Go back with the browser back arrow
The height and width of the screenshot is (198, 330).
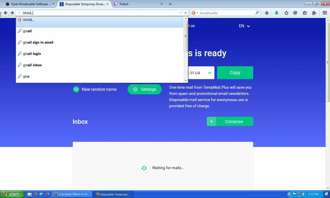(x=5, y=13)
